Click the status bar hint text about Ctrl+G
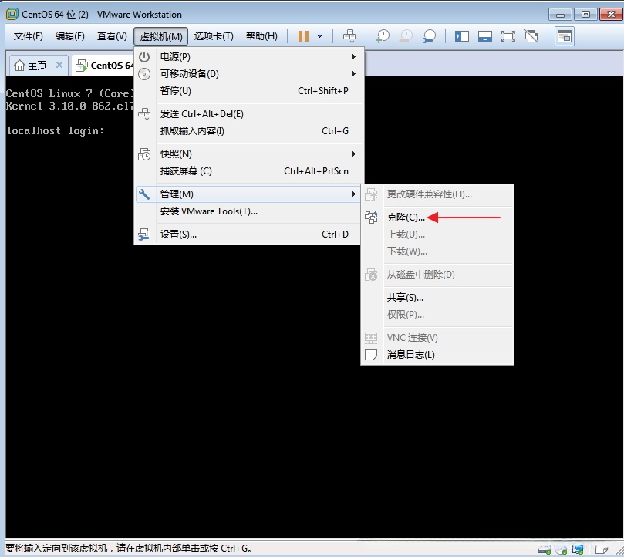624x557 pixels. tap(130, 549)
